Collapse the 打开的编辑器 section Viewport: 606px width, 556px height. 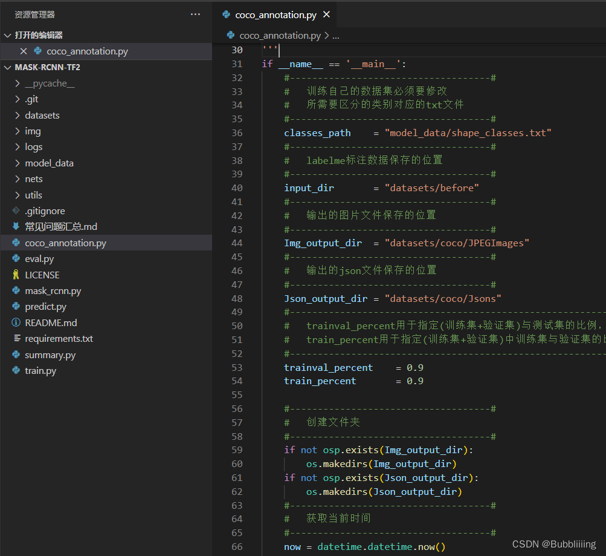click(7, 35)
